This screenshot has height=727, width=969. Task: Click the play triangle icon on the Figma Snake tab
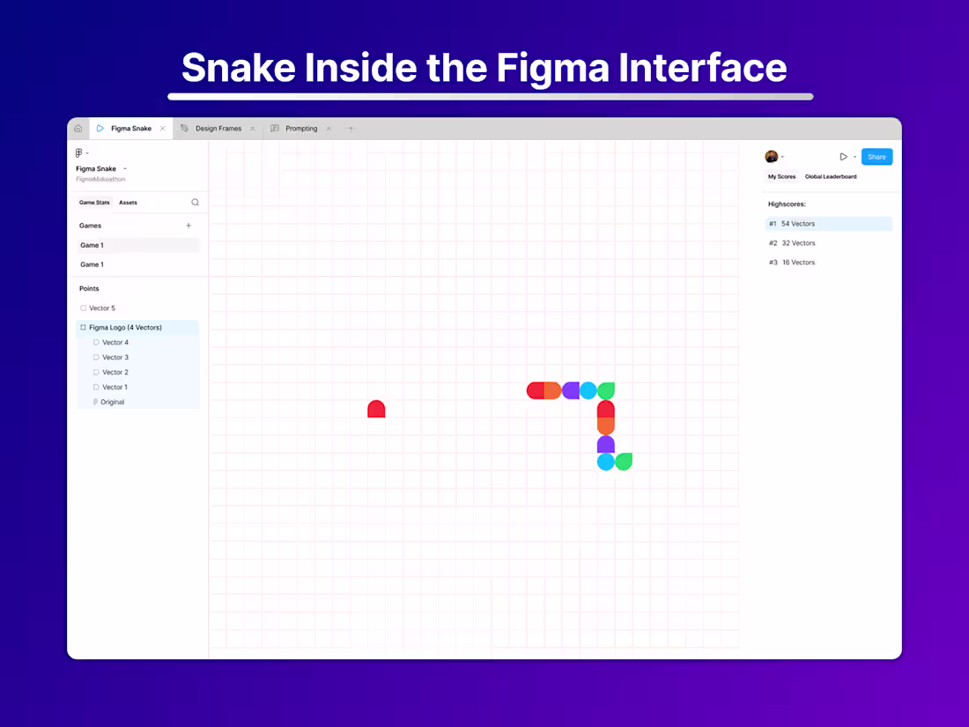102,128
